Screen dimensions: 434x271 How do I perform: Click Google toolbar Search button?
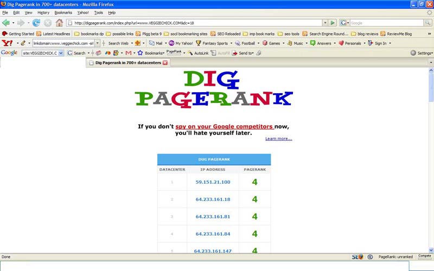[76, 53]
